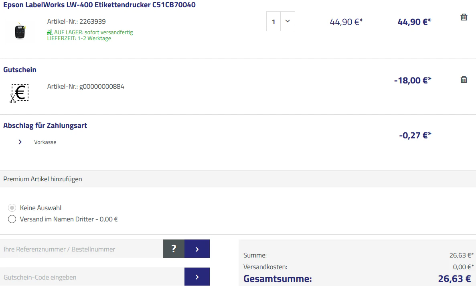
Task: Click the AUF LAGER: sofort versandfertig text
Action: (x=93, y=32)
